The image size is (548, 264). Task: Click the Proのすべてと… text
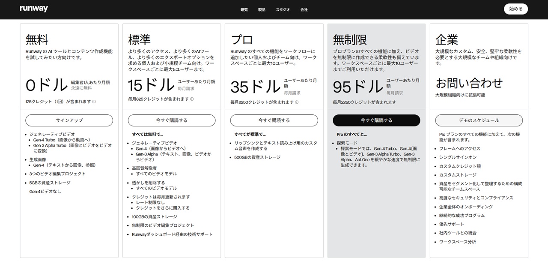(352, 135)
